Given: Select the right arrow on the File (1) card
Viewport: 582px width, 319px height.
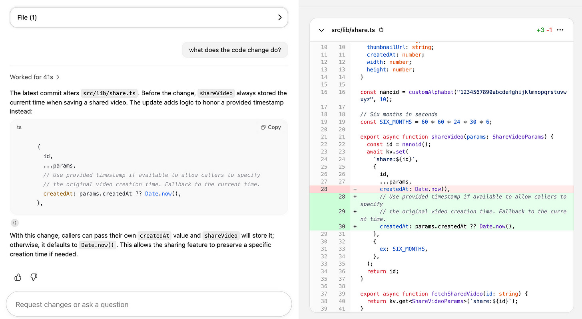Looking at the screenshot, I should tap(280, 17).
